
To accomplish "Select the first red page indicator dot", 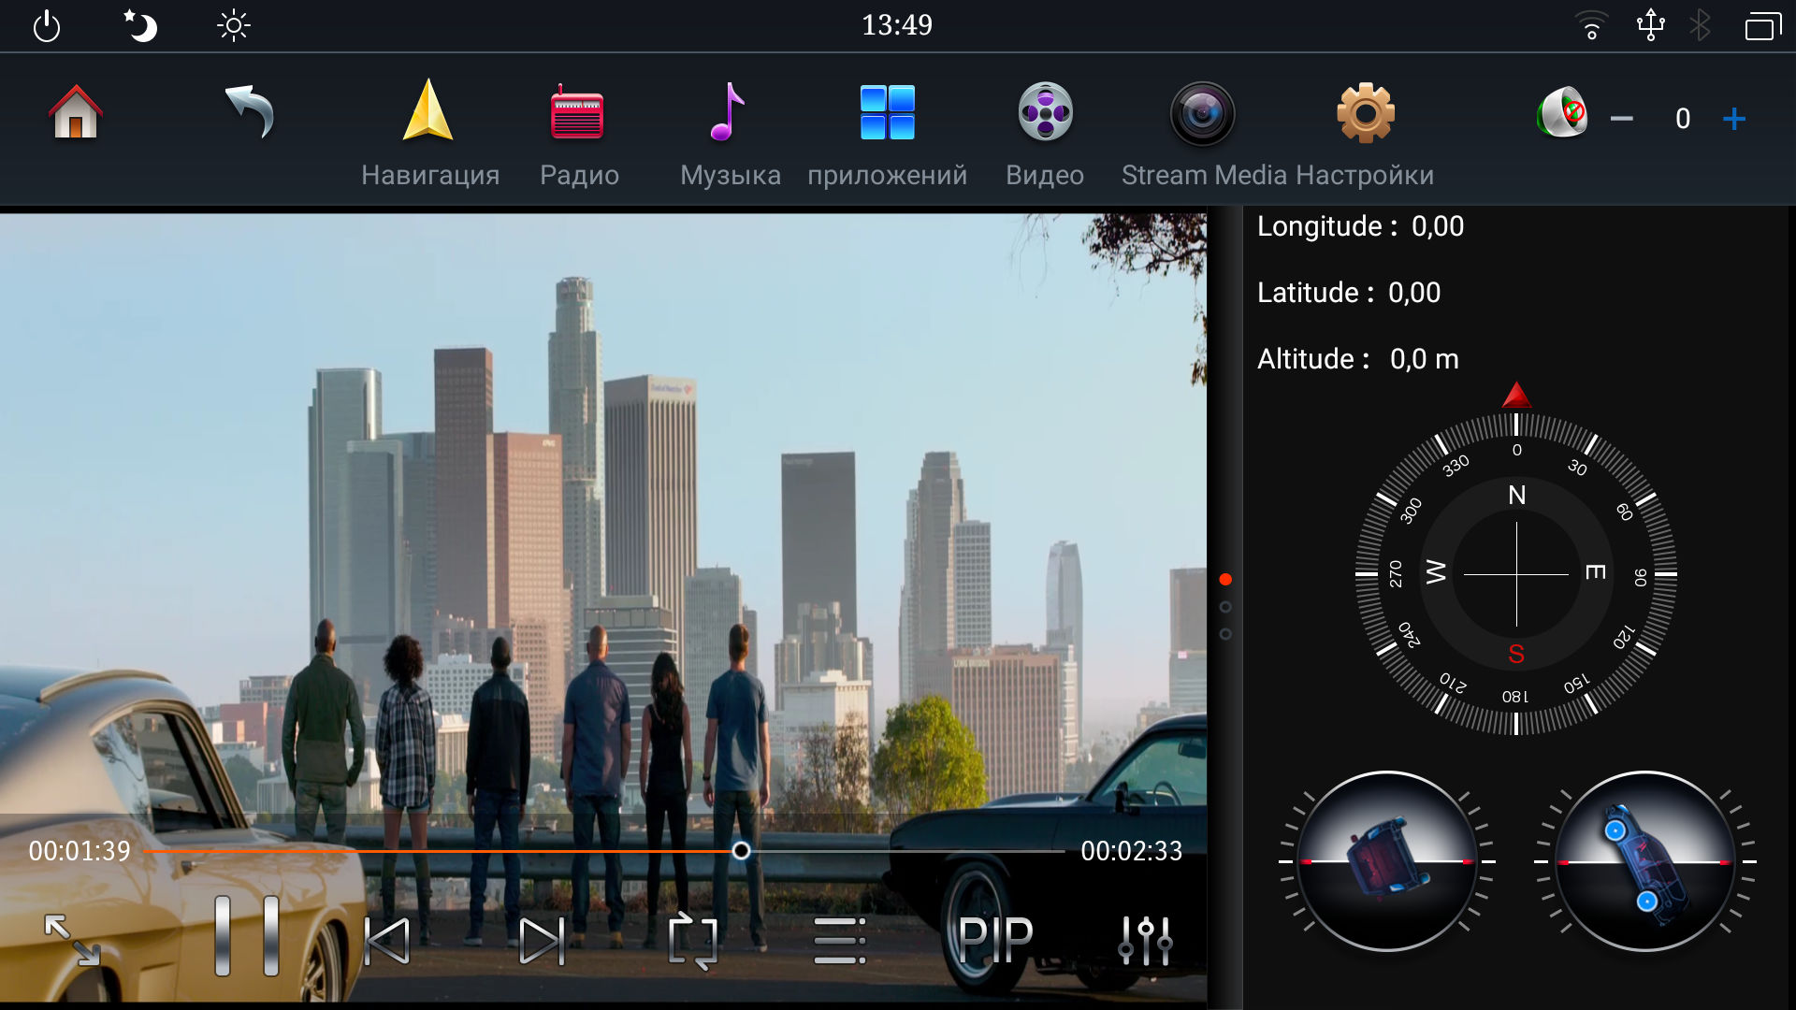I will coord(1225,580).
